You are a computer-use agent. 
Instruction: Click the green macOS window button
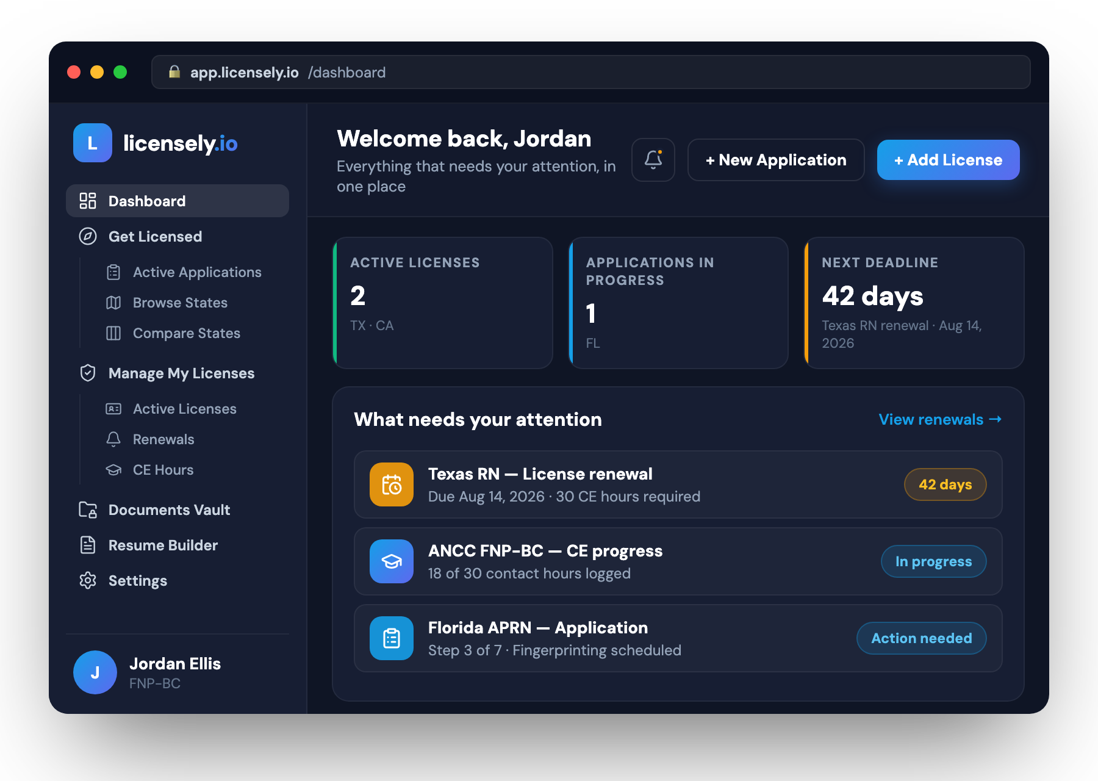point(120,72)
